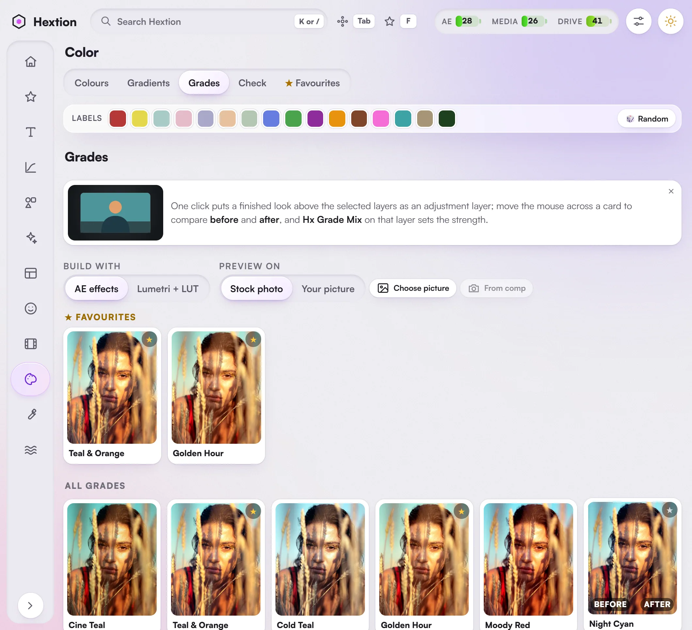692x630 pixels.
Task: Unfavourite Golden Hour card in Favourites
Action: (253, 340)
